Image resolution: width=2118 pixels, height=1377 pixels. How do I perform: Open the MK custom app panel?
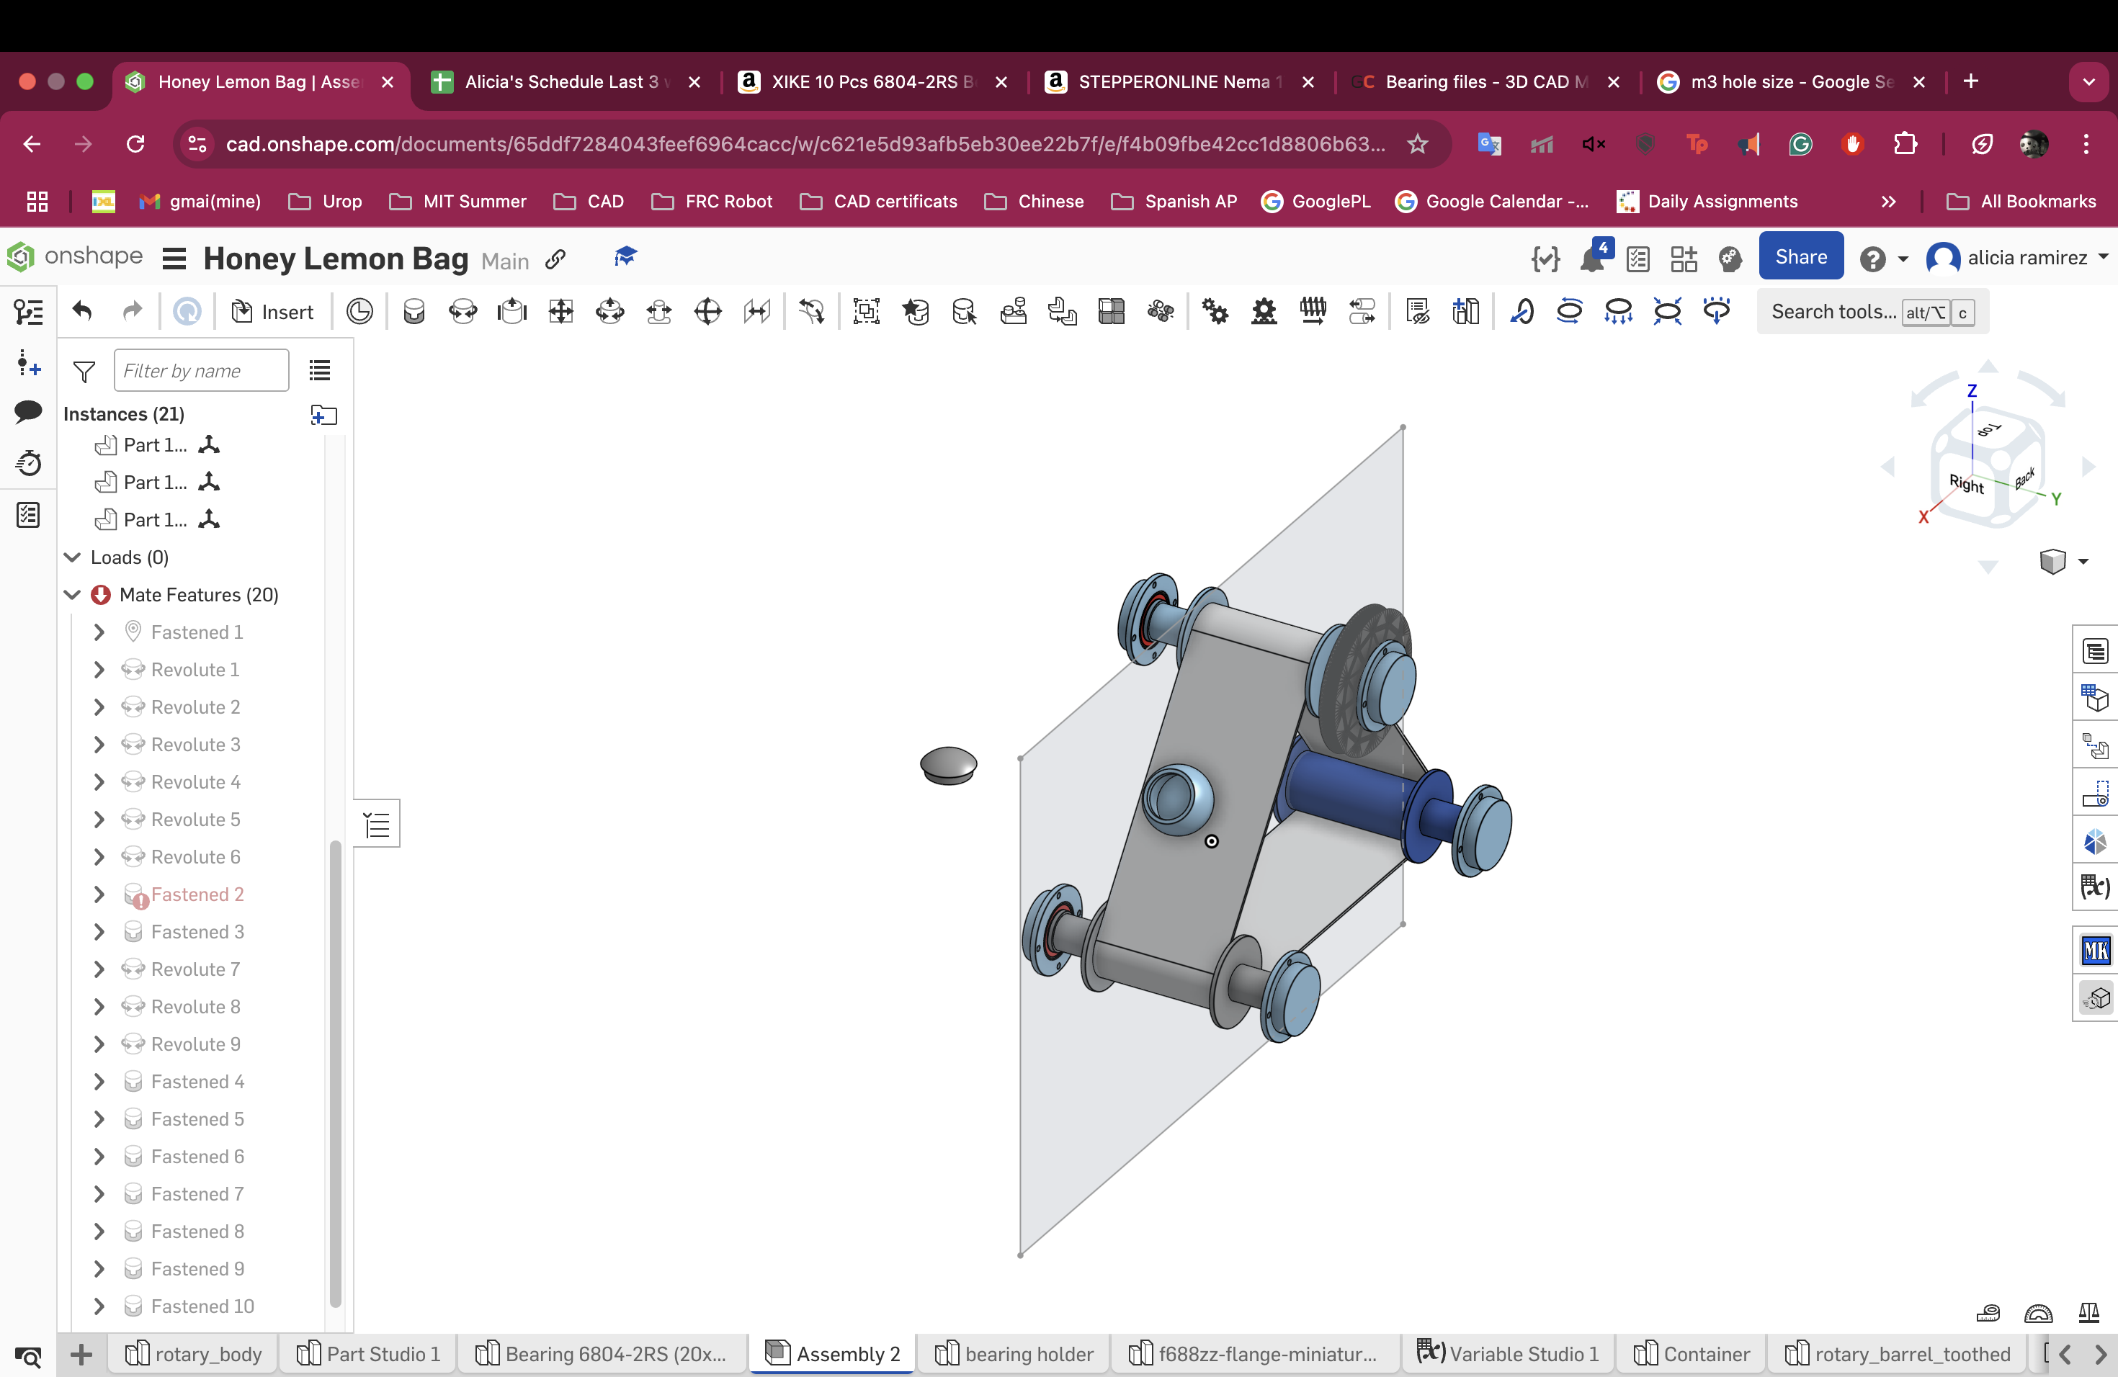pos(2095,951)
